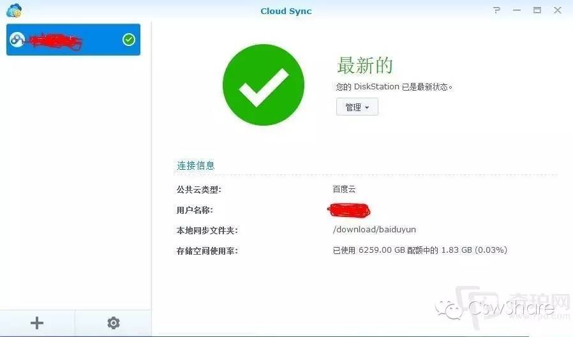Open help with the question mark icon
The width and height of the screenshot is (573, 337).
pyautogui.click(x=496, y=10)
